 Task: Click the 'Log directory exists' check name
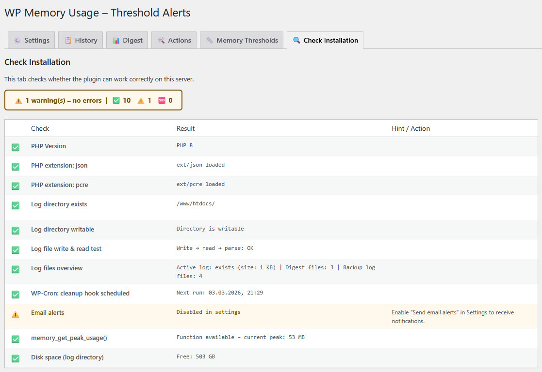tap(59, 204)
